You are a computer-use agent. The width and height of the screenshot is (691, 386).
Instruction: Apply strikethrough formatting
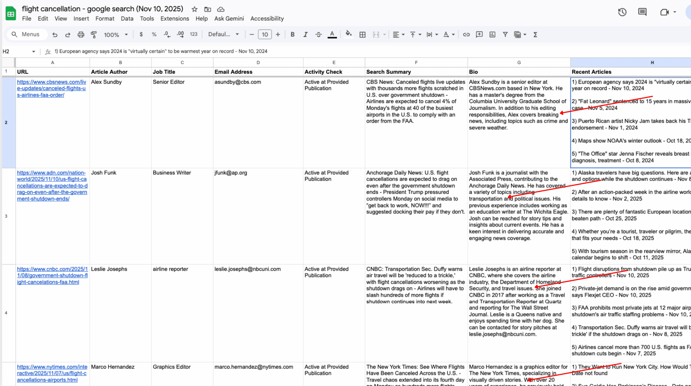(x=319, y=35)
